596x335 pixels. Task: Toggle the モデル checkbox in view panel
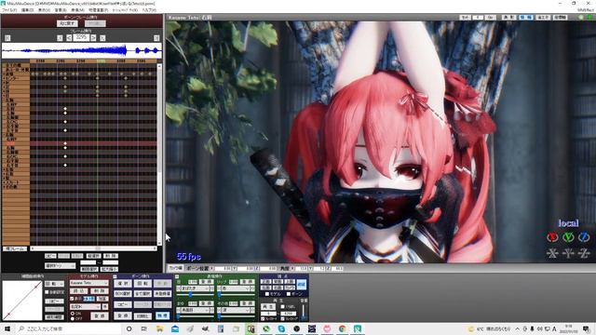[x=267, y=294]
